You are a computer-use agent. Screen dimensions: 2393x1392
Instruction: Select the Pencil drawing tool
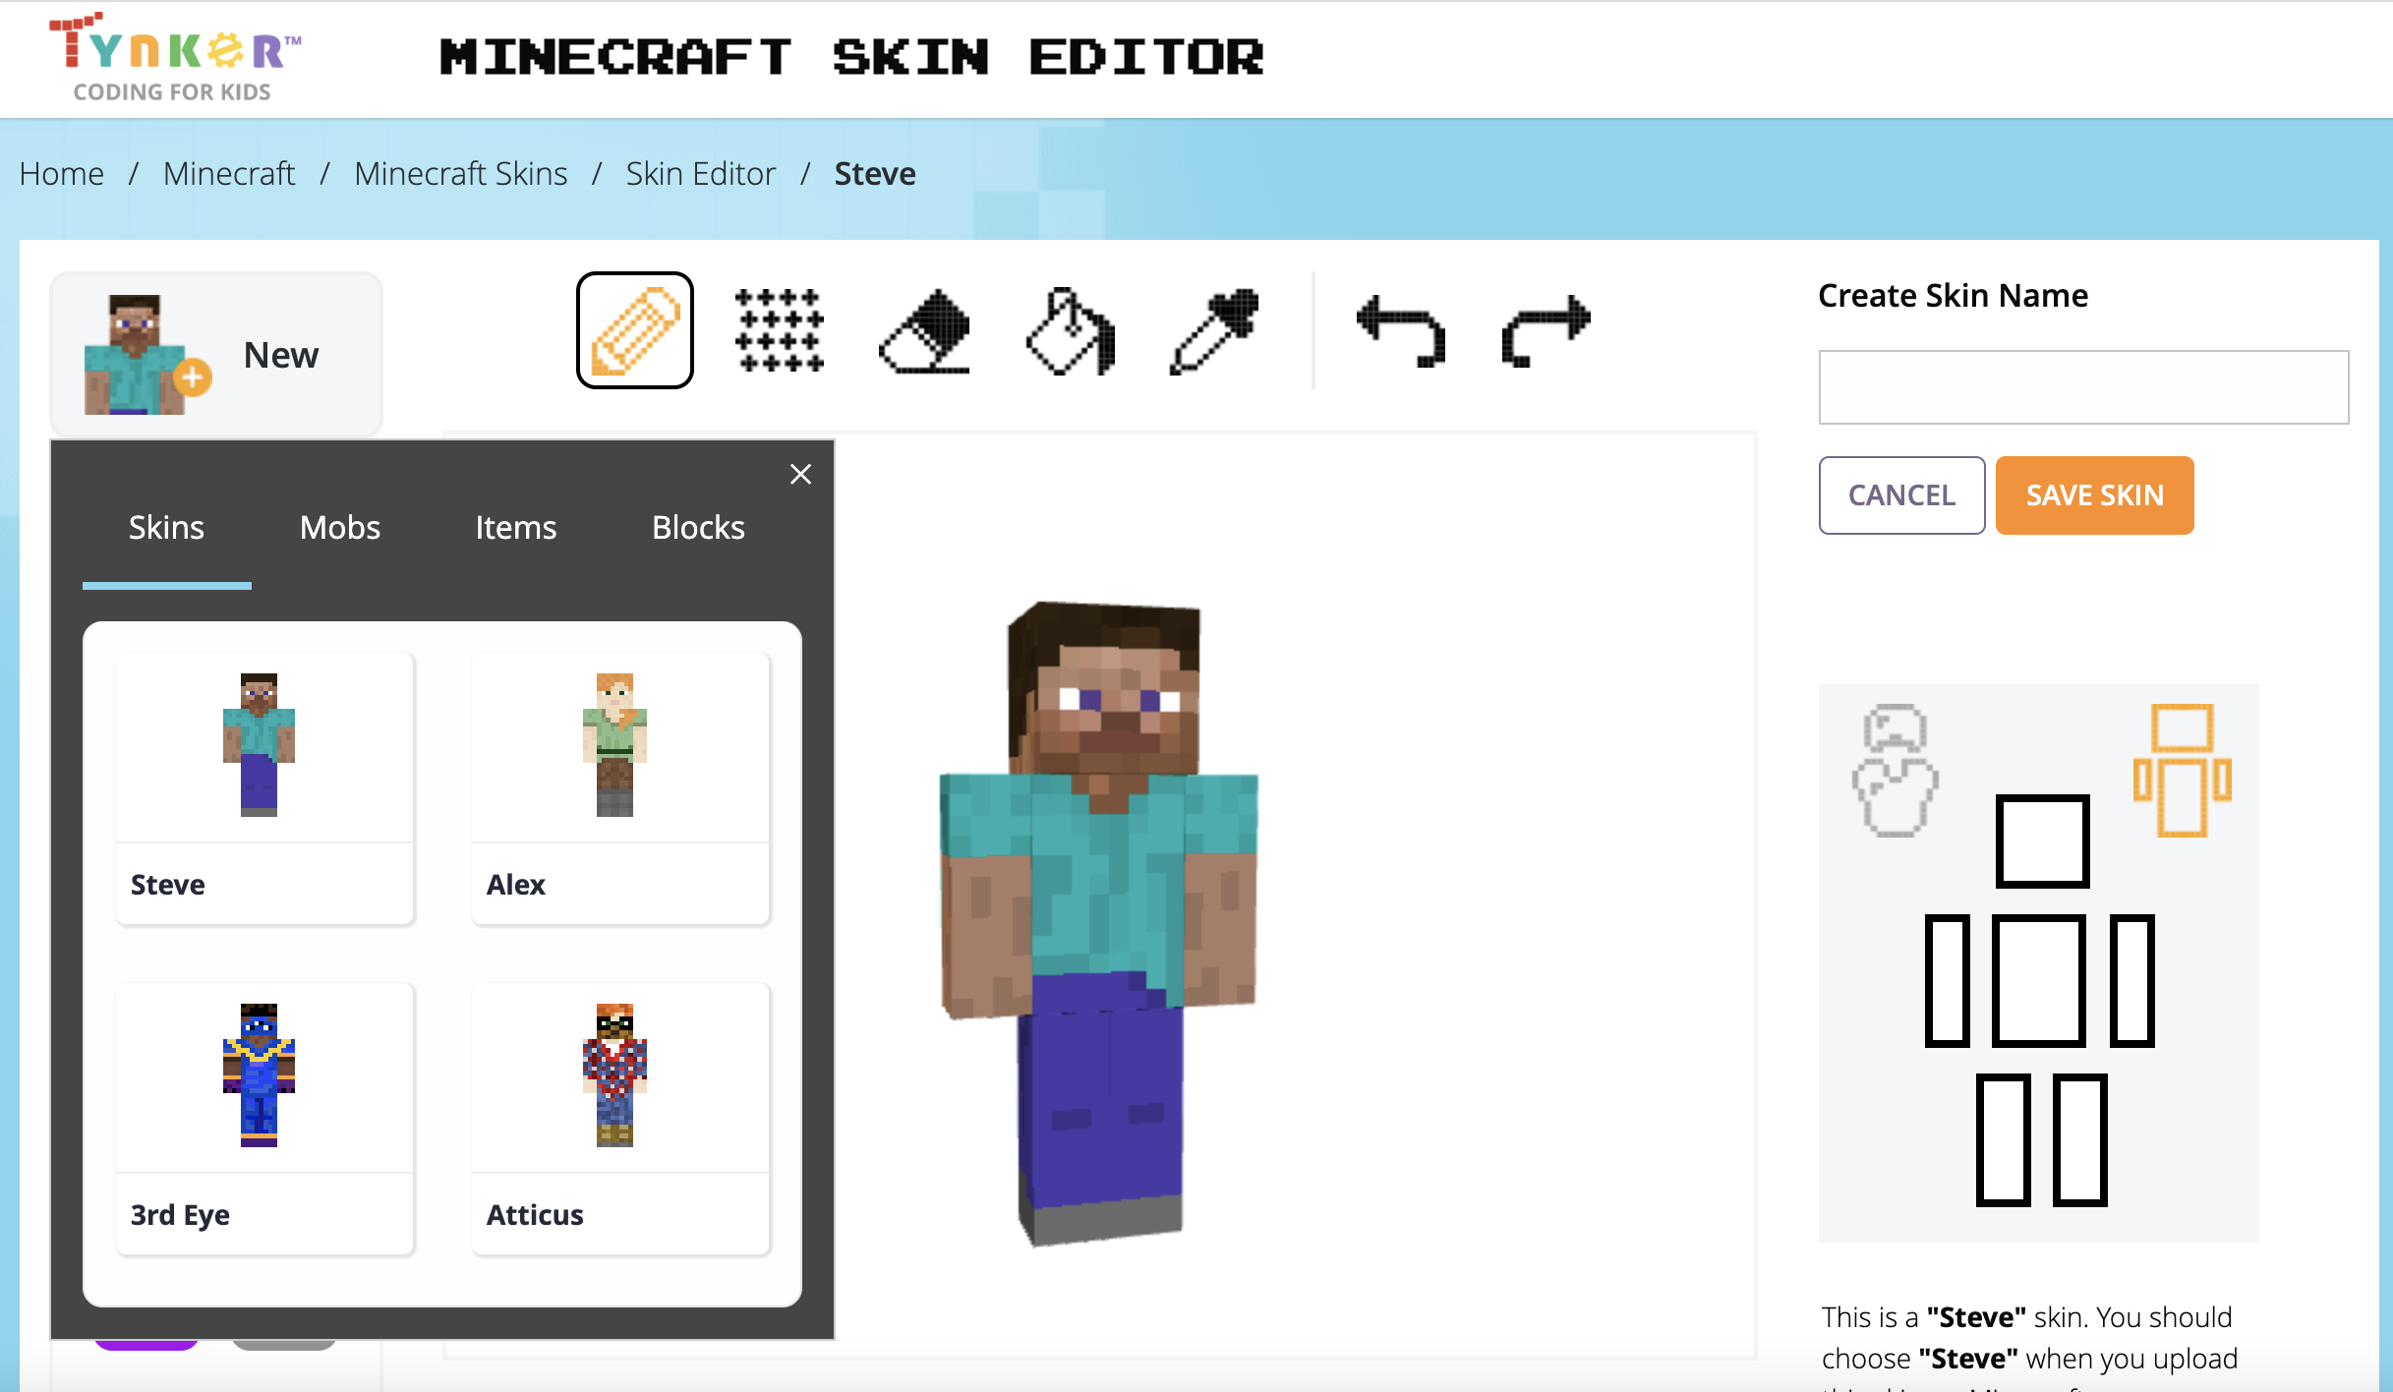(x=635, y=330)
